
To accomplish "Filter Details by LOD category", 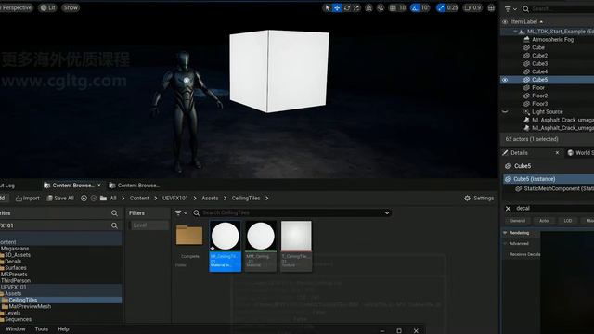I will tap(567, 221).
